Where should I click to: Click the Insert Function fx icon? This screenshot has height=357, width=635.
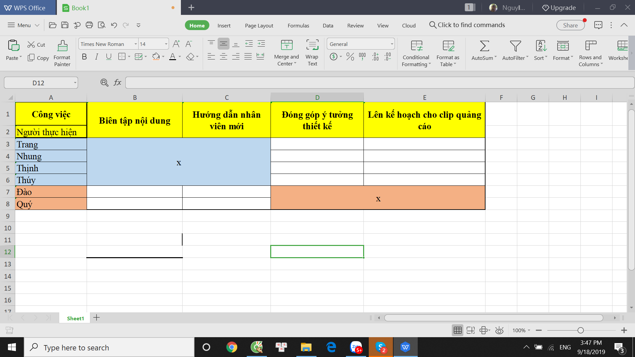coord(117,83)
